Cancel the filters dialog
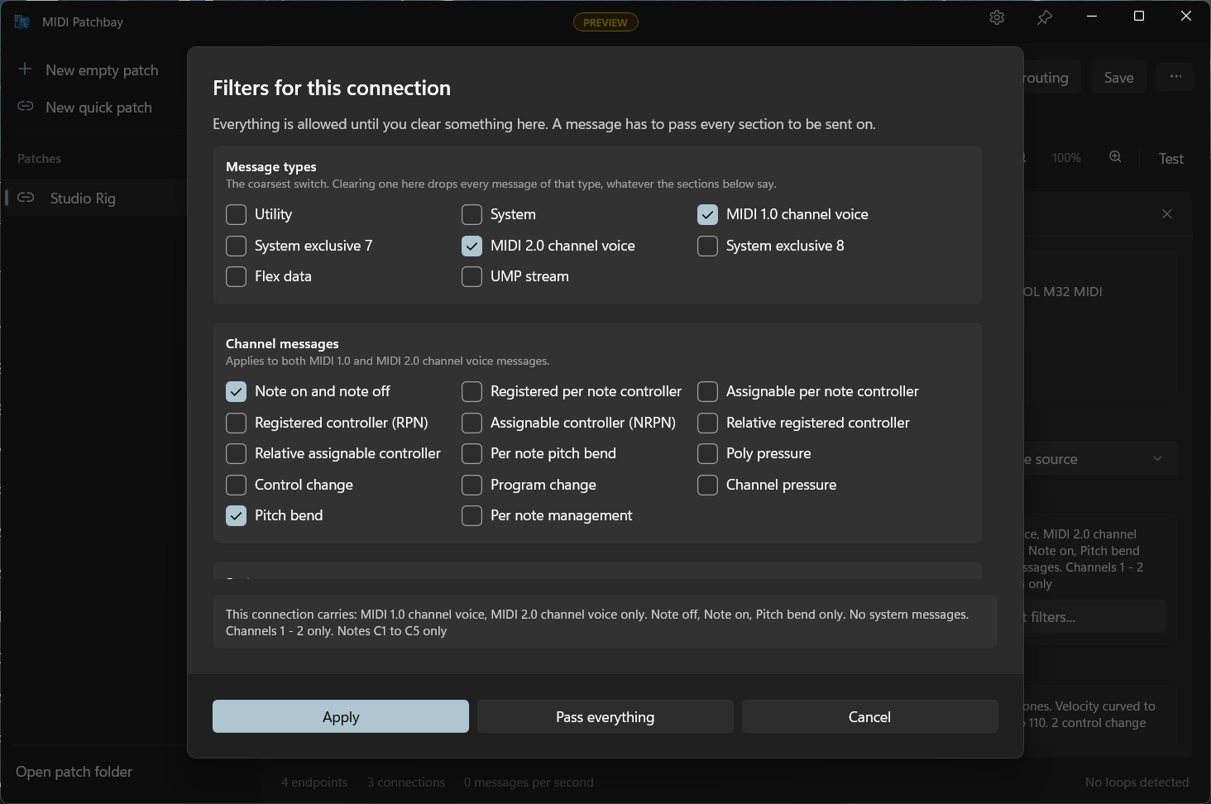 pyautogui.click(x=870, y=716)
